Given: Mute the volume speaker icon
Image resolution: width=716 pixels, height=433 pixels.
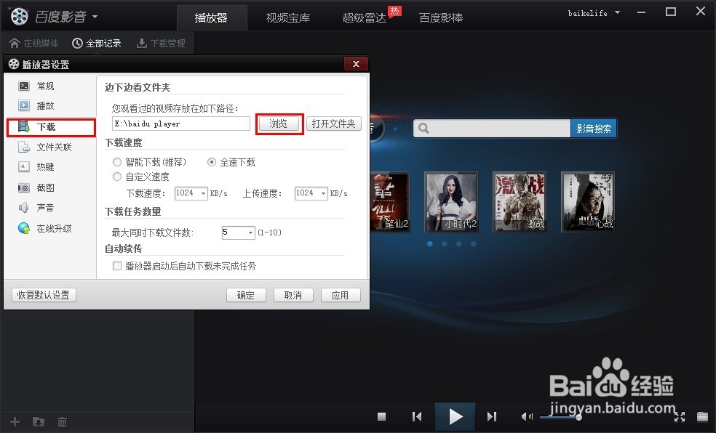Looking at the screenshot, I should click(x=527, y=416).
